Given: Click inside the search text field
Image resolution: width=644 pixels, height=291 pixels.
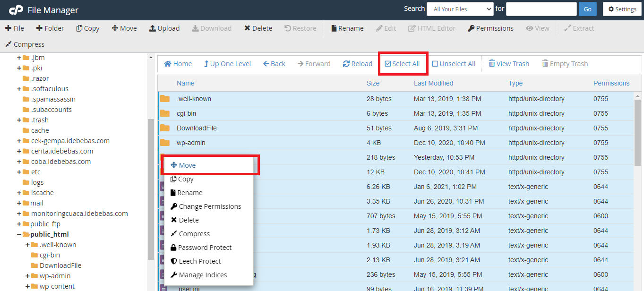Looking at the screenshot, I should [541, 9].
